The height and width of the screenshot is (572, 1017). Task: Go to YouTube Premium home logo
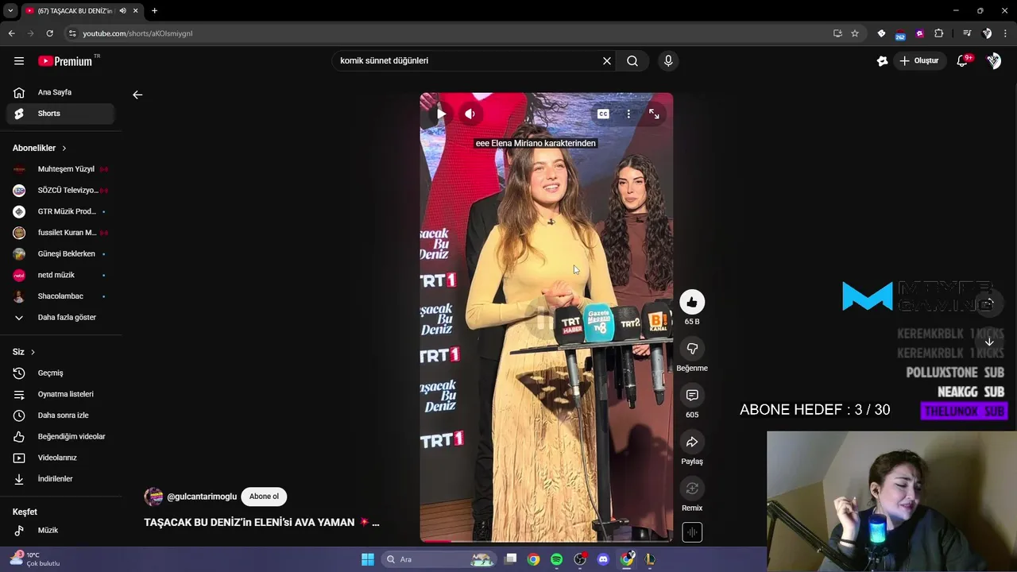[x=66, y=60]
